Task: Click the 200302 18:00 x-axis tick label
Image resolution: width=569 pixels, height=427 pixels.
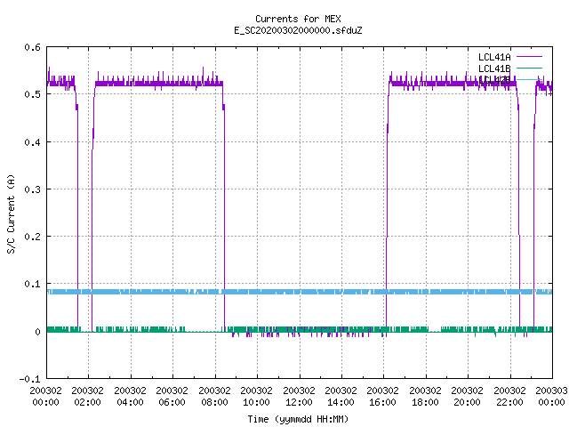Action: (425, 397)
